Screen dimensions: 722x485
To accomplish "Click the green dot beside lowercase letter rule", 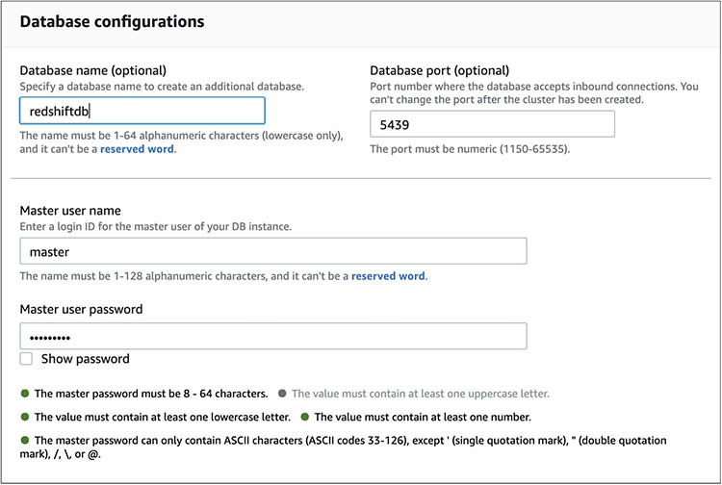I will point(25,417).
